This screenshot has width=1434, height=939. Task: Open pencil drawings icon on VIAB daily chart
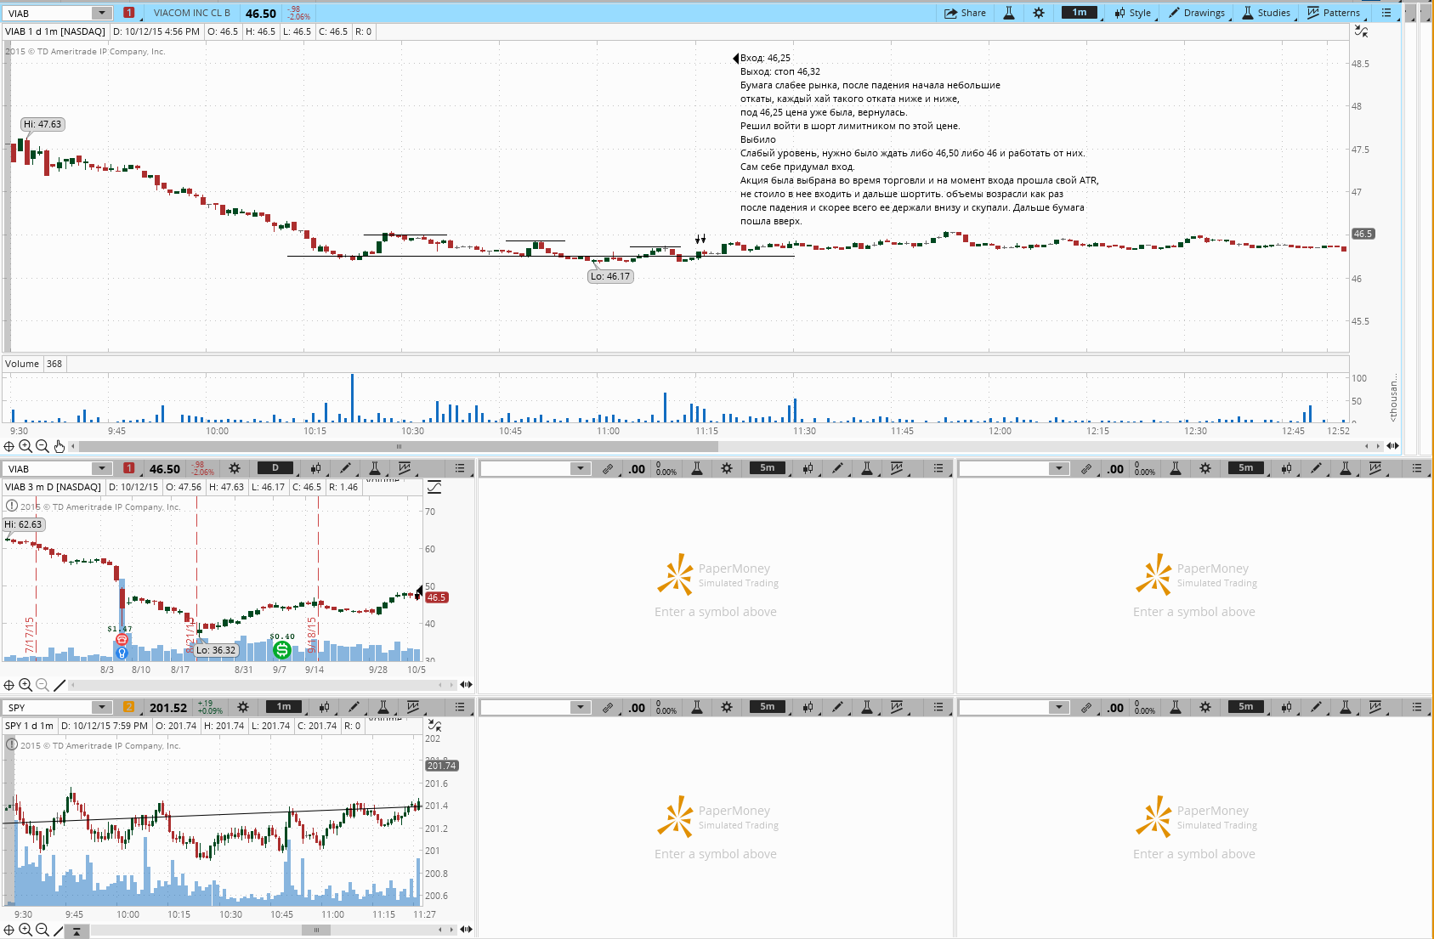(x=345, y=468)
